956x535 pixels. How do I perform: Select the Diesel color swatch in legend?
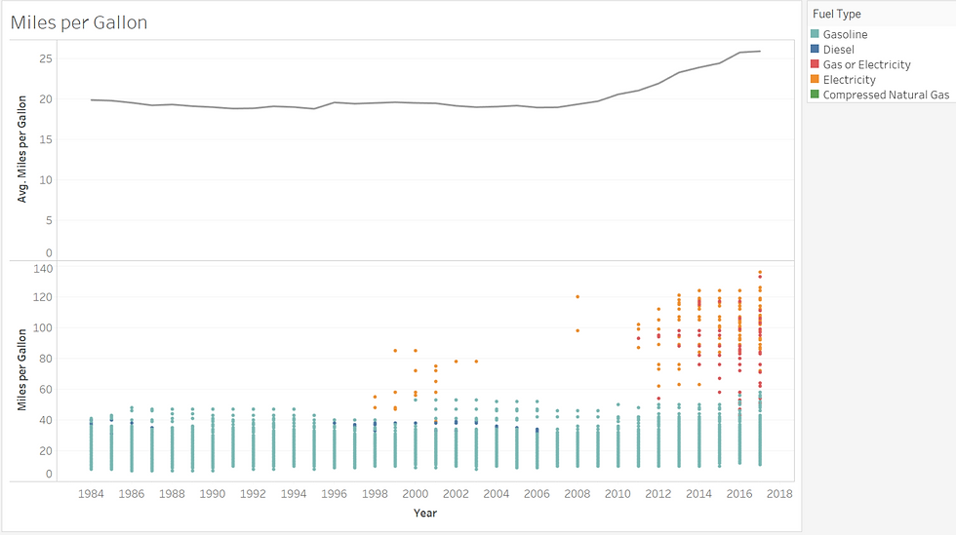(x=815, y=50)
